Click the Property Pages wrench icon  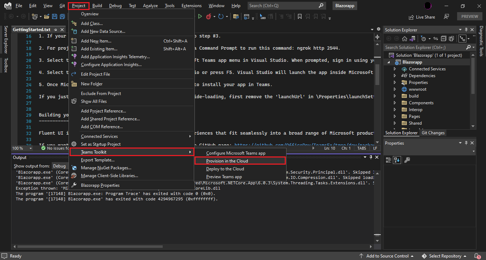click(x=407, y=160)
